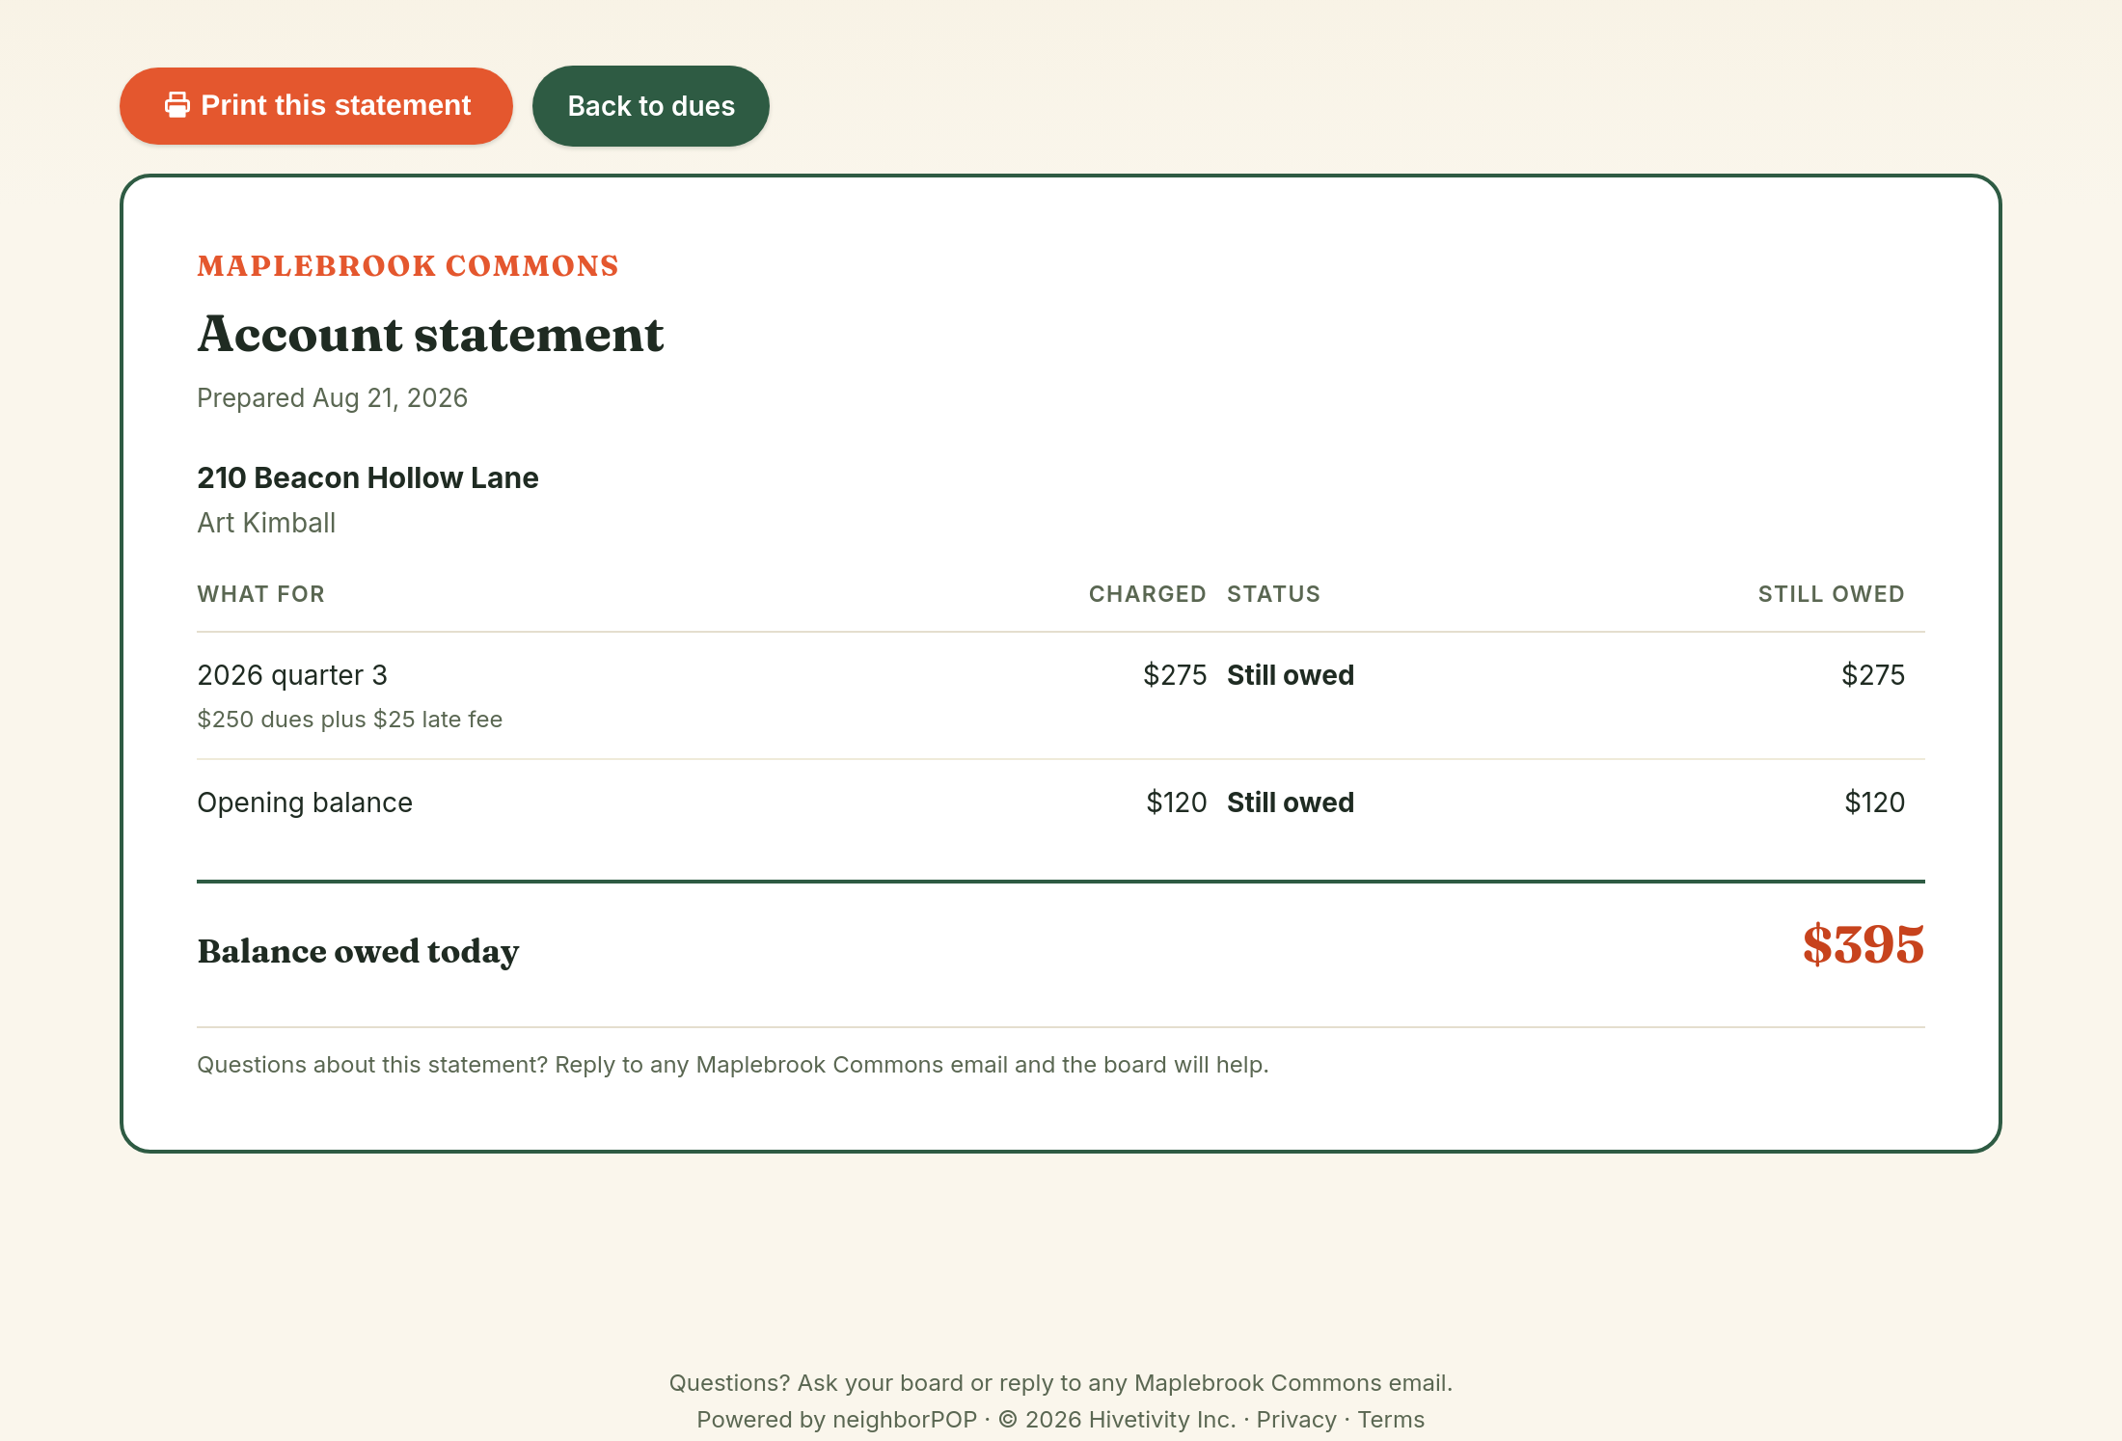
Task: Click the "$250 dues plus $25 late fee" note
Action: pos(349,720)
